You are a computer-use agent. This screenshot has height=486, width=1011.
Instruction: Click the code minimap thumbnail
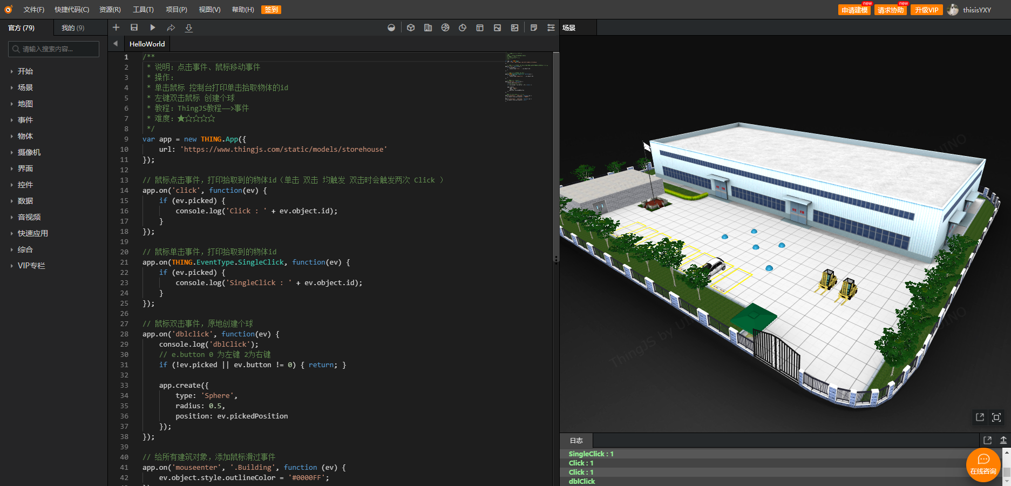coord(526,77)
